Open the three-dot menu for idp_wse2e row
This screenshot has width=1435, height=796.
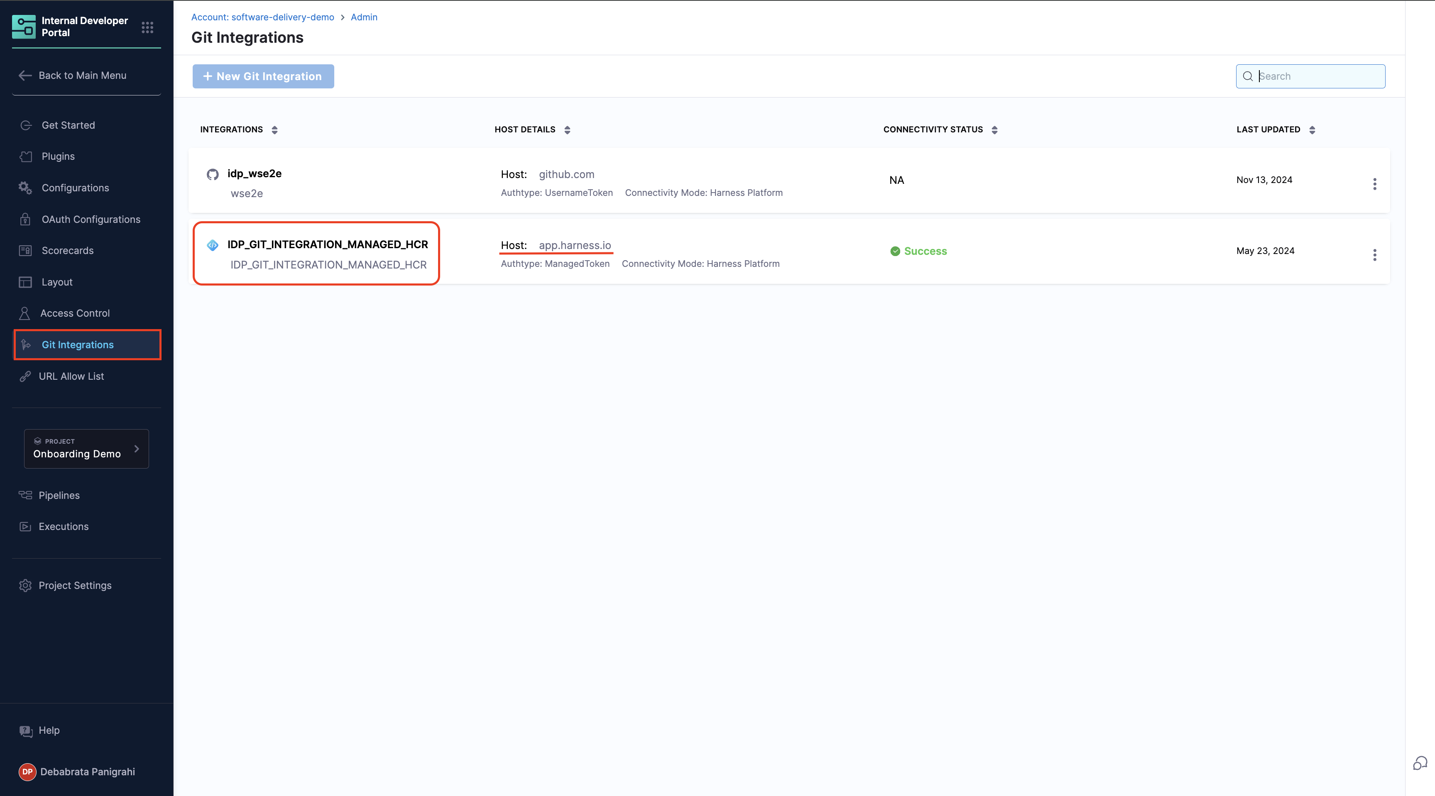pos(1374,184)
